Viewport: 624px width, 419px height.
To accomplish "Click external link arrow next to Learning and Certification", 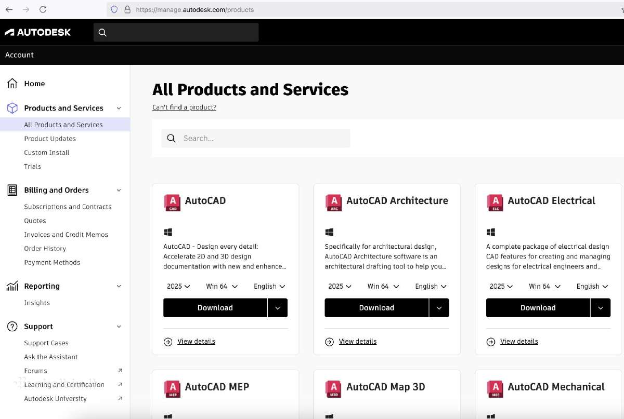I will pos(120,384).
